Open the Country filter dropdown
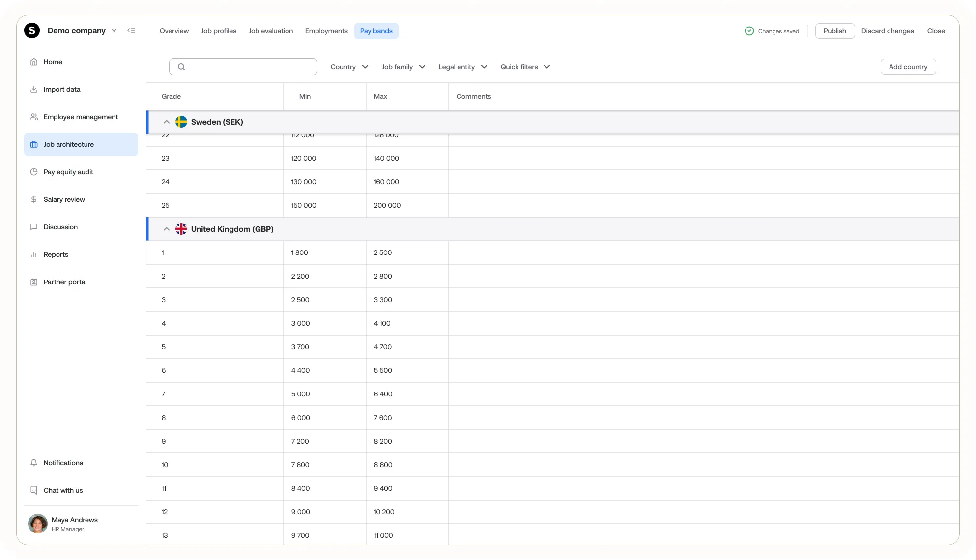The width and height of the screenshot is (976, 560). pos(349,67)
